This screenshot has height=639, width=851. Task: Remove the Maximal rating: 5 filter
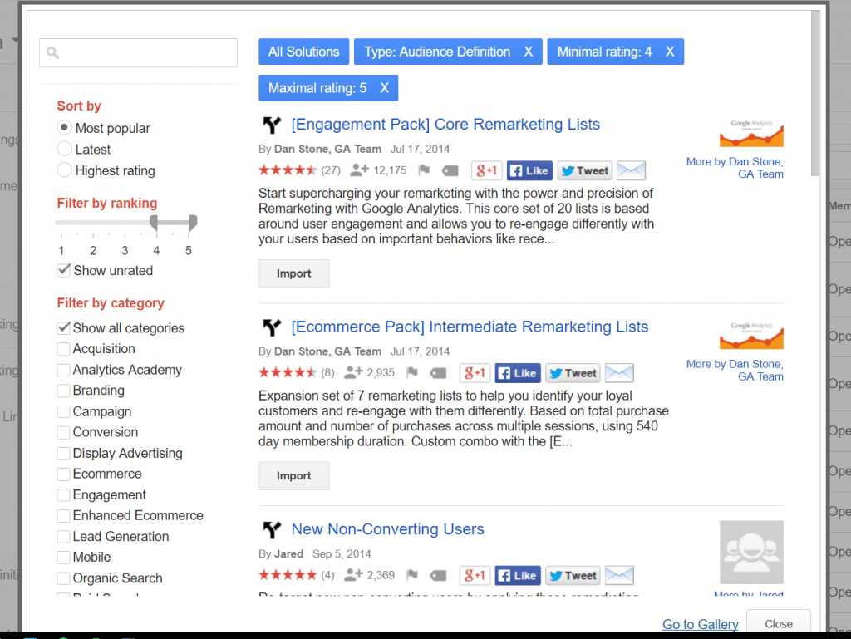coord(384,88)
